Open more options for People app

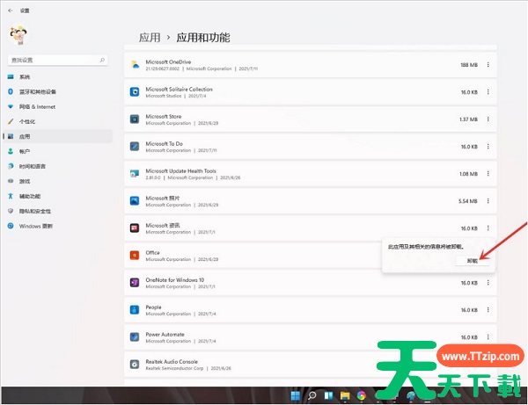click(x=488, y=309)
